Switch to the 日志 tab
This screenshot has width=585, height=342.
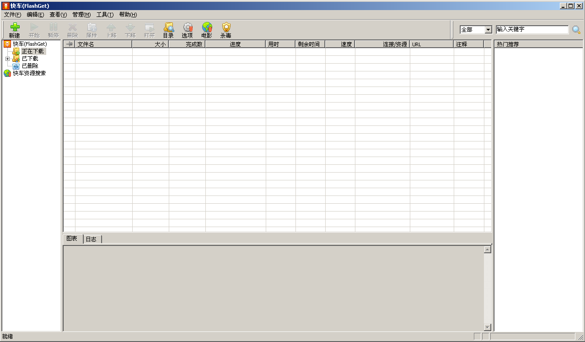[x=91, y=239]
